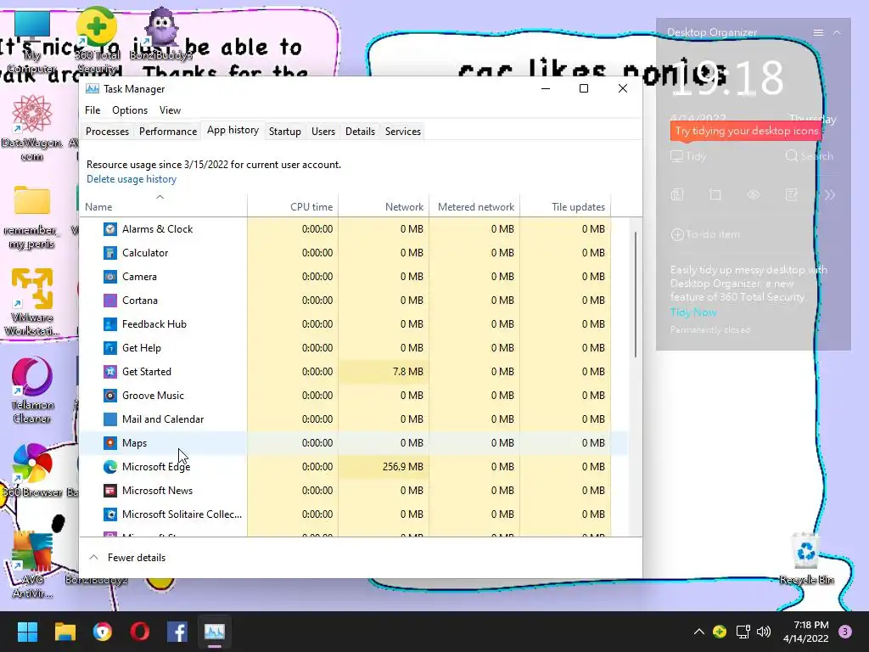The height and width of the screenshot is (652, 869).
Task: Sort by the Network column header
Action: click(384, 206)
